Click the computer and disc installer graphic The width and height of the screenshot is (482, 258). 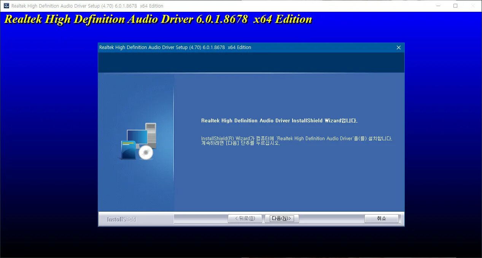[138, 141]
